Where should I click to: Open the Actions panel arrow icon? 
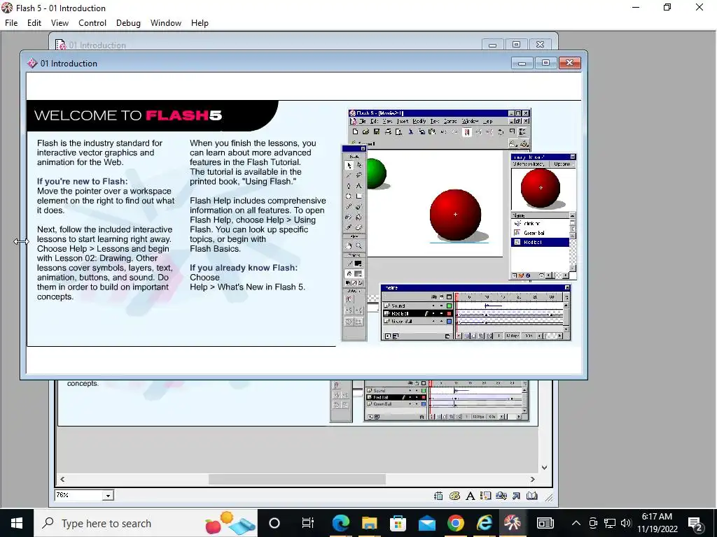pyautogui.click(x=516, y=496)
